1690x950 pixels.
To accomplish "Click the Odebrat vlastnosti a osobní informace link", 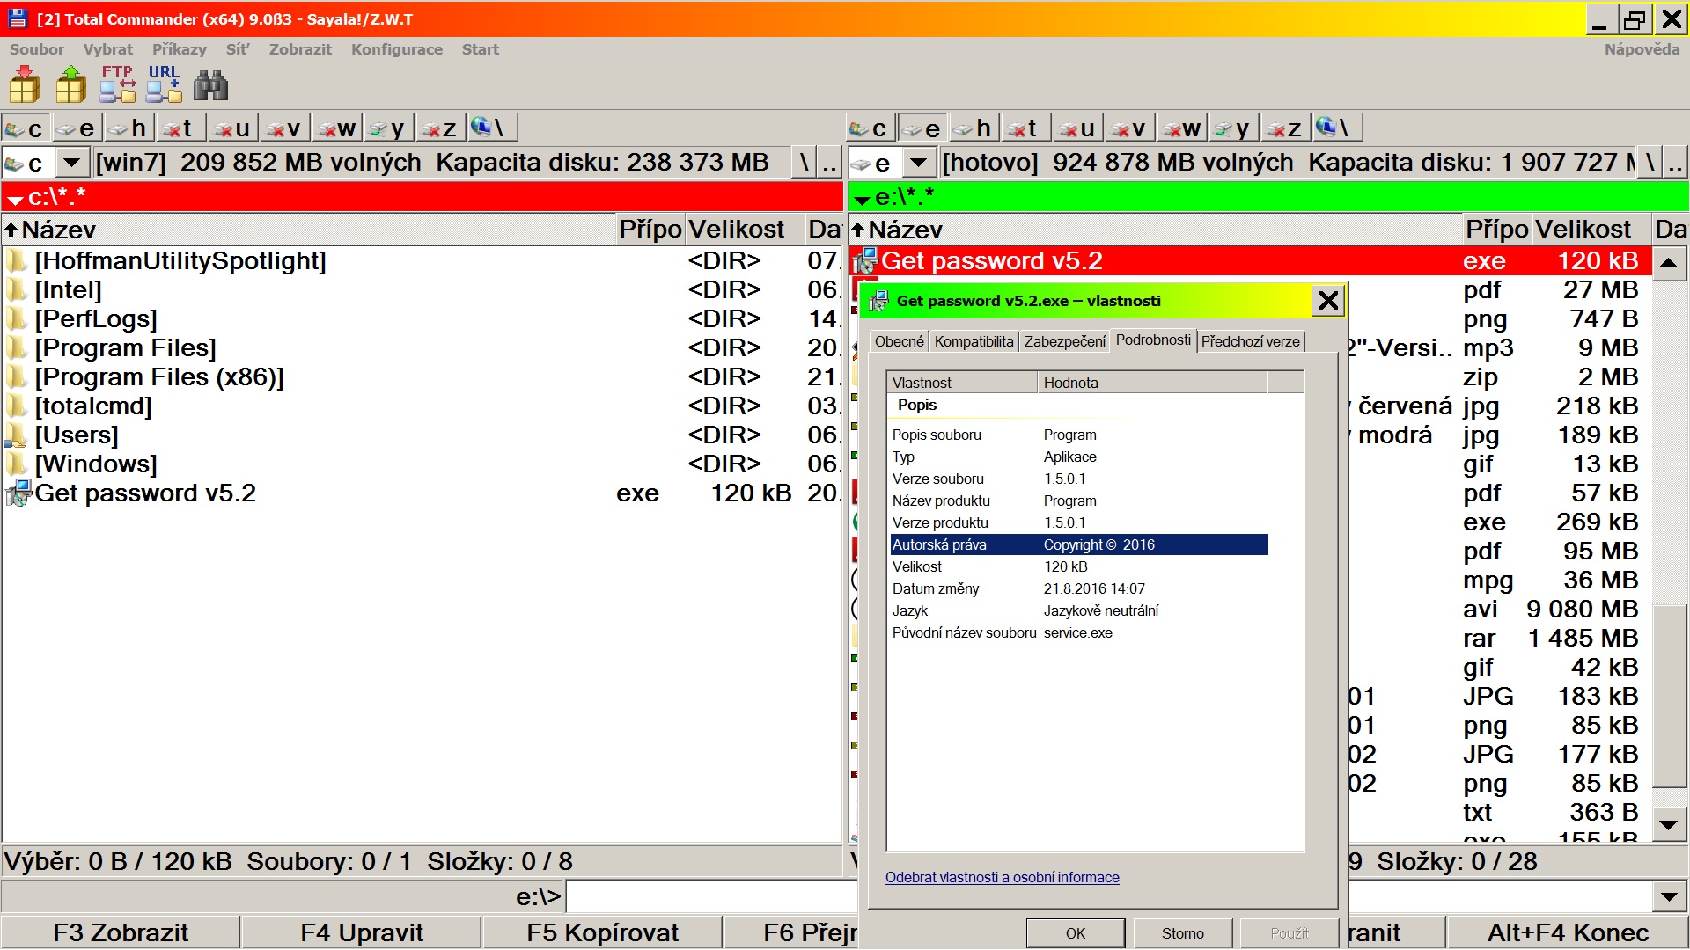I will pyautogui.click(x=1002, y=877).
